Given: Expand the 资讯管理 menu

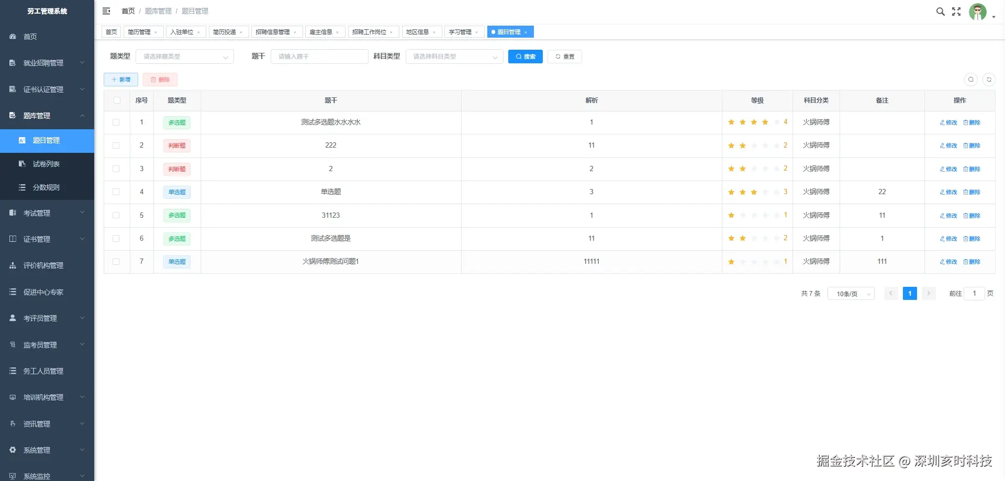Looking at the screenshot, I should coord(82,424).
